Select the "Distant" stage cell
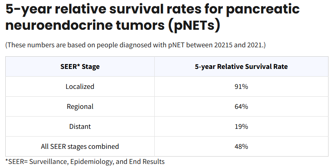Screen dimensions: 333x168 click(x=80, y=126)
